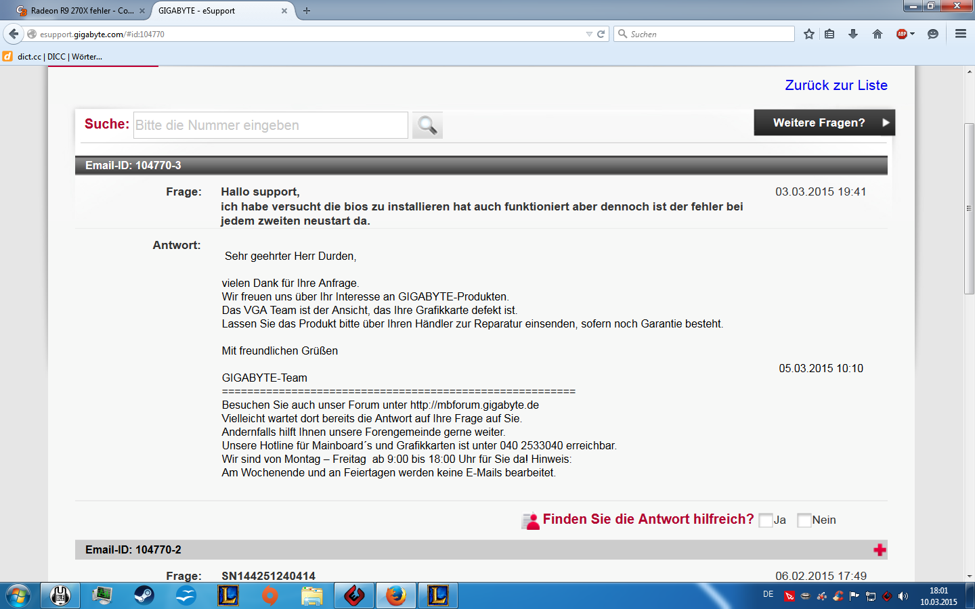The width and height of the screenshot is (975, 609).
Task: Click the 'Email-ID: 104770-2' header bar
Action: pos(481,550)
